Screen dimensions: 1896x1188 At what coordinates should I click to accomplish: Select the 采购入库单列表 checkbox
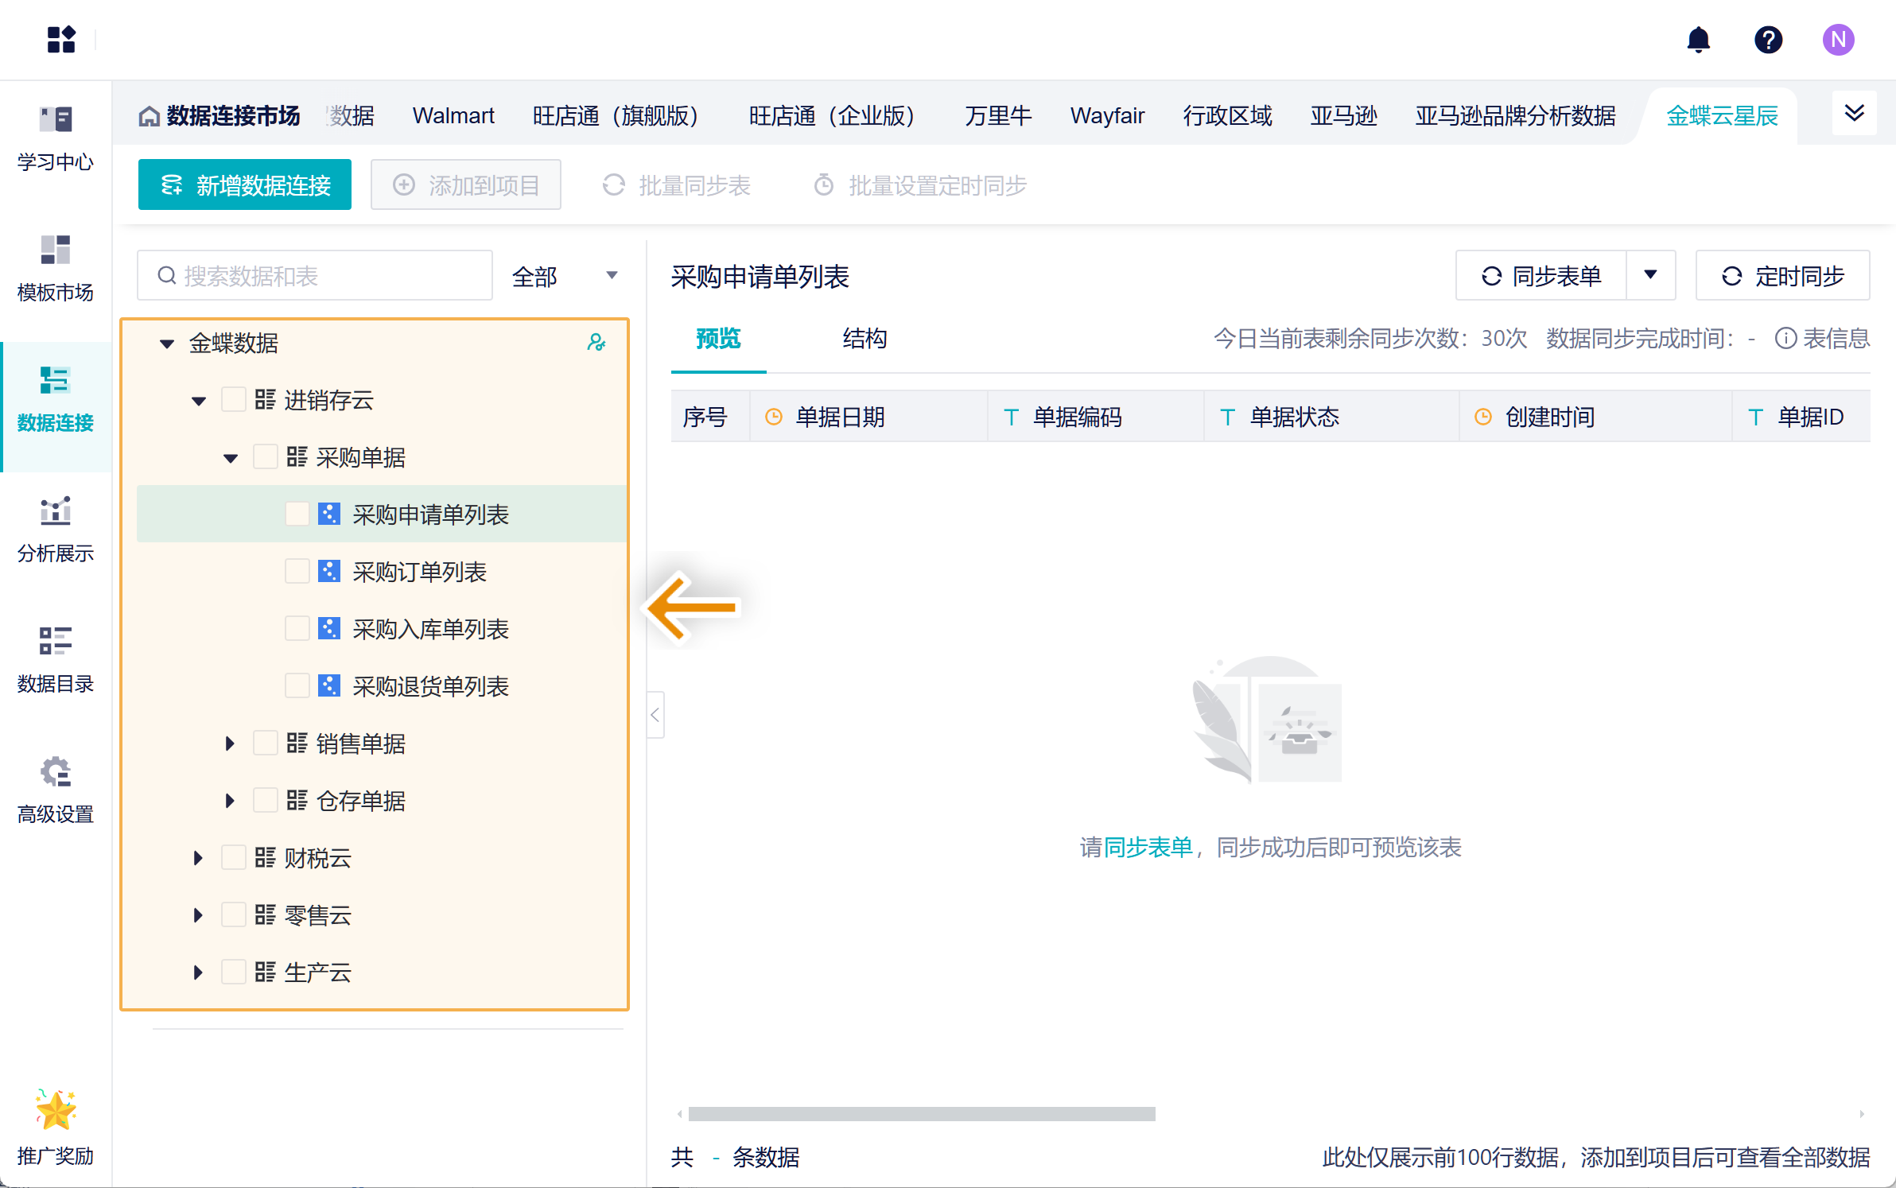pos(297,629)
